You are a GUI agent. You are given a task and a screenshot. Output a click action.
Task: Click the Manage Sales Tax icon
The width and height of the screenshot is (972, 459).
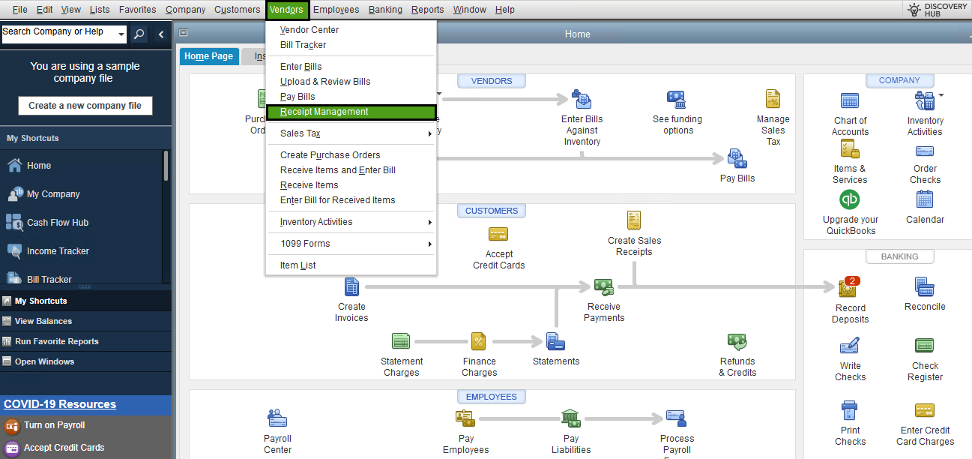coord(773,99)
